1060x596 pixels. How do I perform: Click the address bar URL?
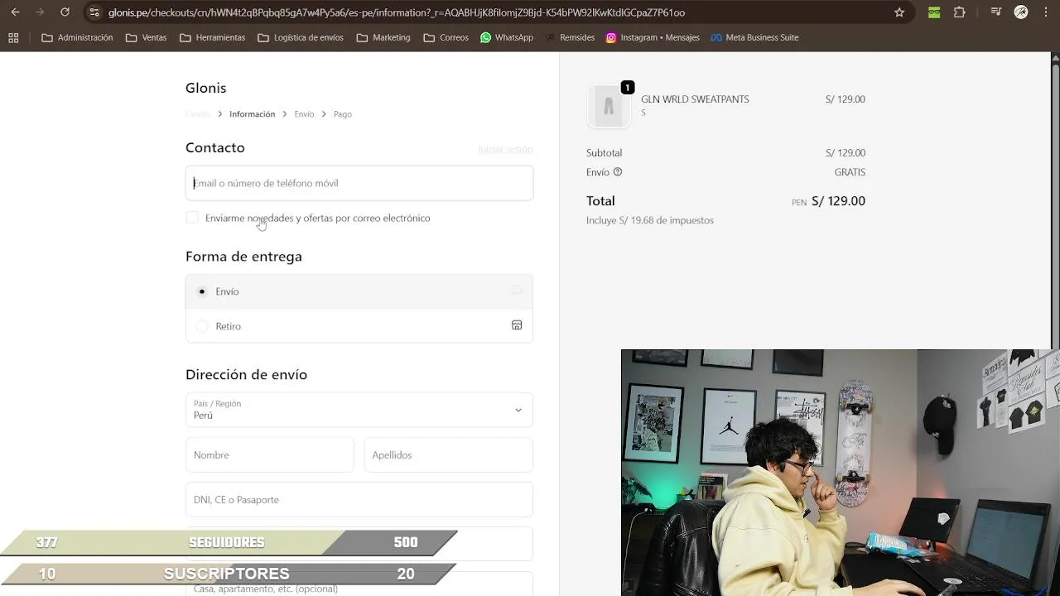point(397,12)
